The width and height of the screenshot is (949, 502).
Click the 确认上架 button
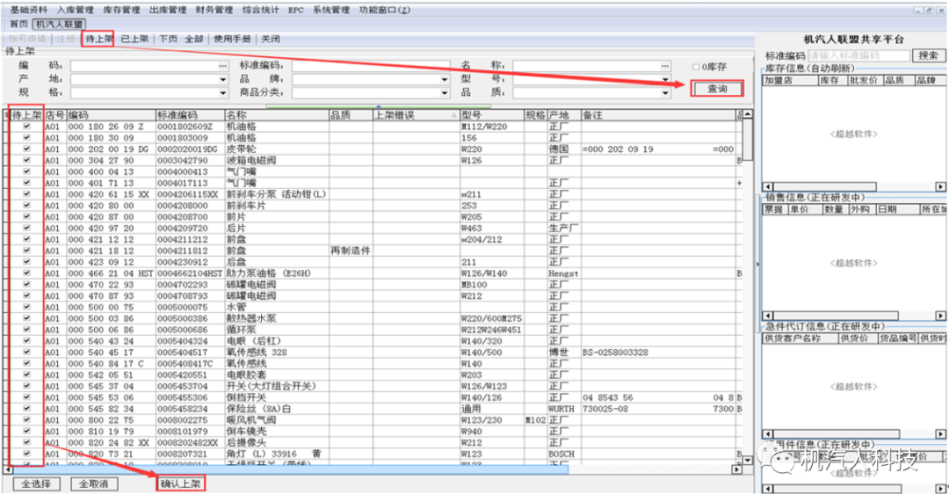coord(179,484)
